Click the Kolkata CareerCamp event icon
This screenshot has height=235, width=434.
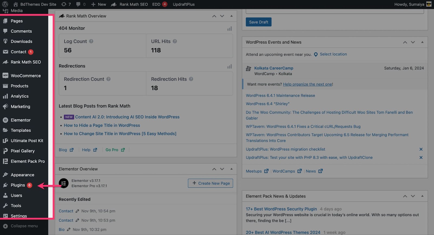[x=248, y=68]
